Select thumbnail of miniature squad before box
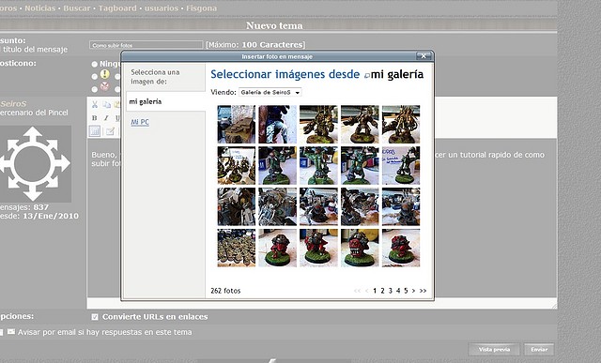601x363 pixels. [236, 165]
